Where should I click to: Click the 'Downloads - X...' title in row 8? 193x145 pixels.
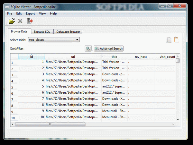click(114, 105)
